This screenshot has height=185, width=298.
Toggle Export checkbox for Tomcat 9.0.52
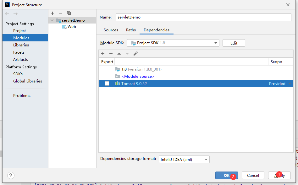click(x=107, y=83)
